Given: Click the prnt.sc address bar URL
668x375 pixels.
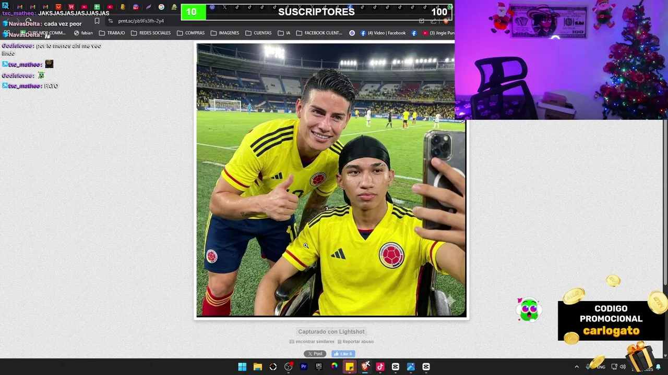Looking at the screenshot, I should [x=141, y=21].
